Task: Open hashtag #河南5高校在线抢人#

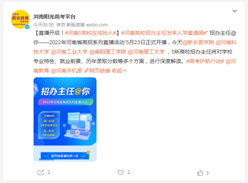Action: (x=90, y=33)
